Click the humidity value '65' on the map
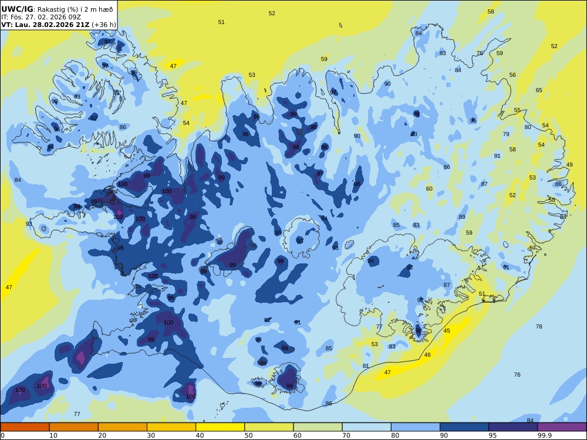This screenshot has width=587, height=440. pyautogui.click(x=539, y=90)
